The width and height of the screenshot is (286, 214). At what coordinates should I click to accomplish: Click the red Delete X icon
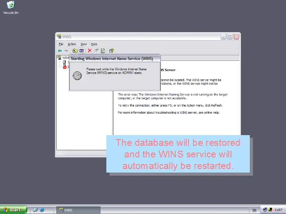(89, 50)
